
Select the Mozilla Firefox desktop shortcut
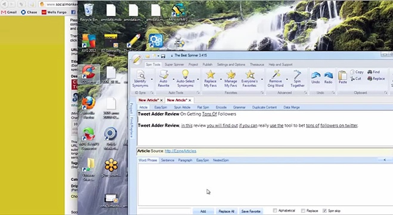pyautogui.click(x=89, y=107)
